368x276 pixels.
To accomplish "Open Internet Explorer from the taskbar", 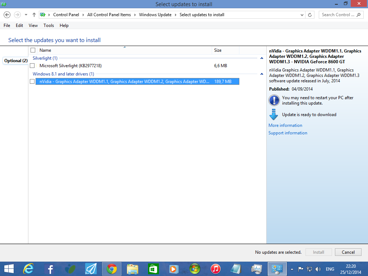I will pos(28,269).
